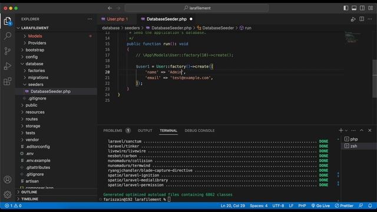The width and height of the screenshot is (377, 212).
Task: Switch to the User.php editor tab
Action: point(117,19)
